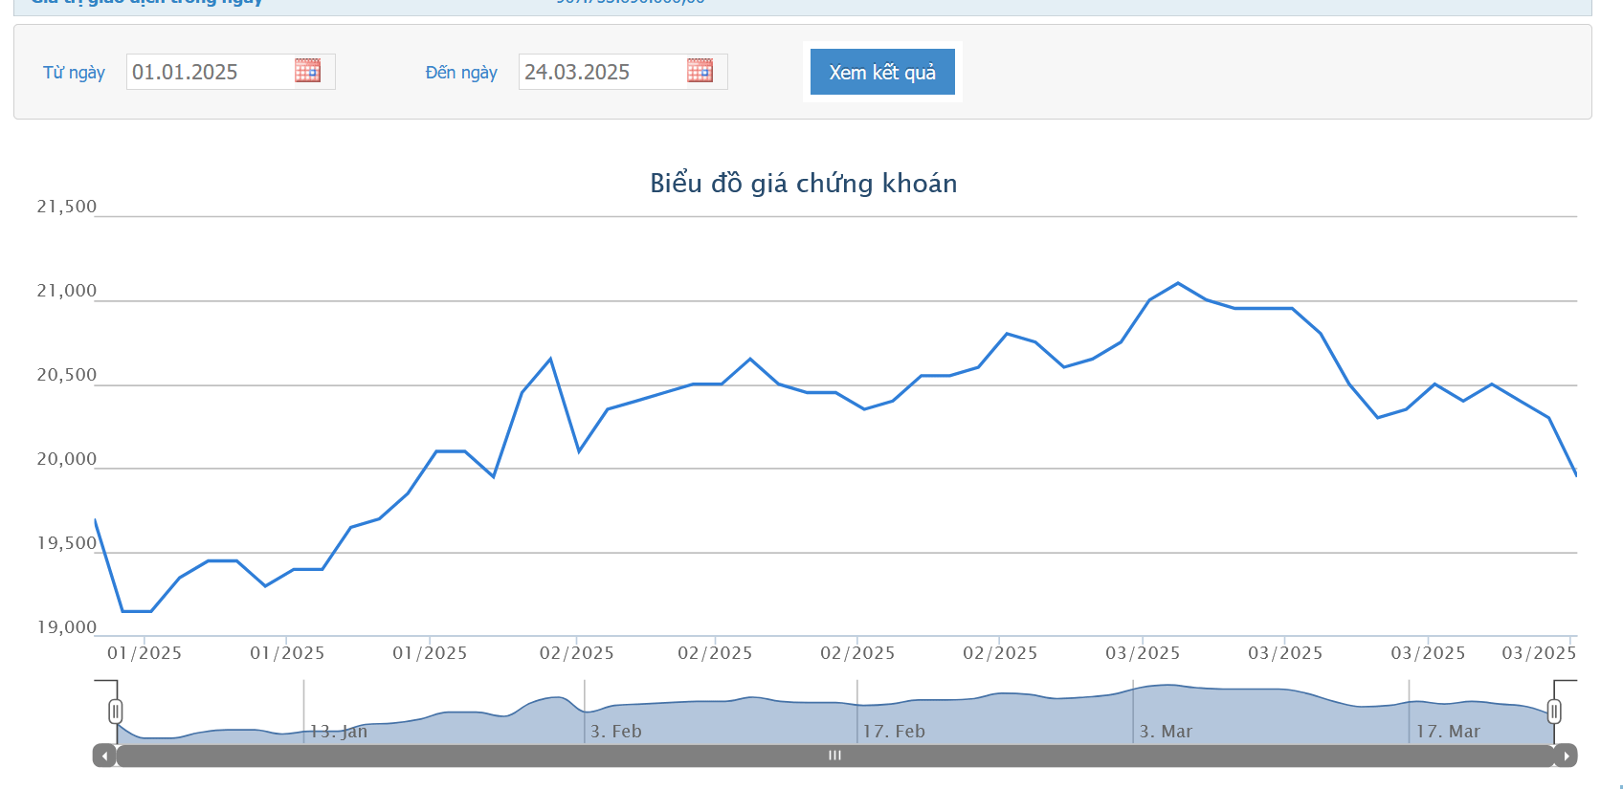The image size is (1623, 789).
Task: Open the calendar picker for Từ ngày
Action: click(x=307, y=71)
